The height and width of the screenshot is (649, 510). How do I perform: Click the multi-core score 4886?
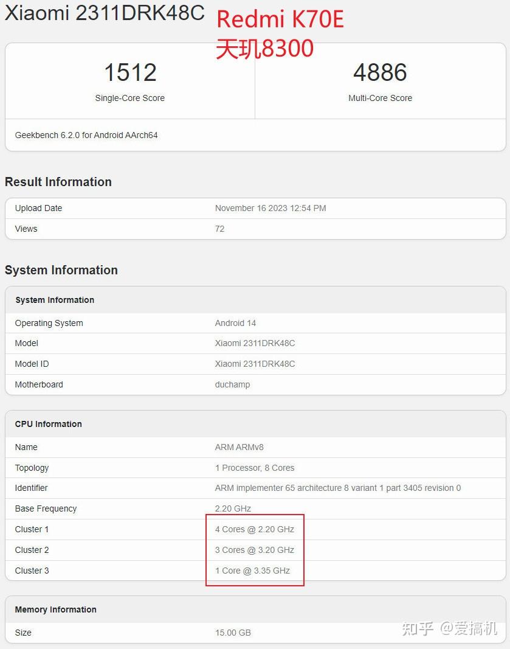point(380,72)
